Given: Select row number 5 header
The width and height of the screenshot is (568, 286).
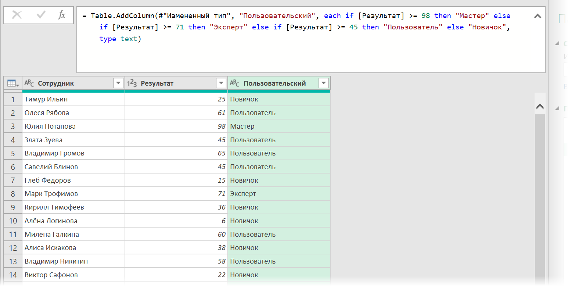Looking at the screenshot, I should [13, 153].
